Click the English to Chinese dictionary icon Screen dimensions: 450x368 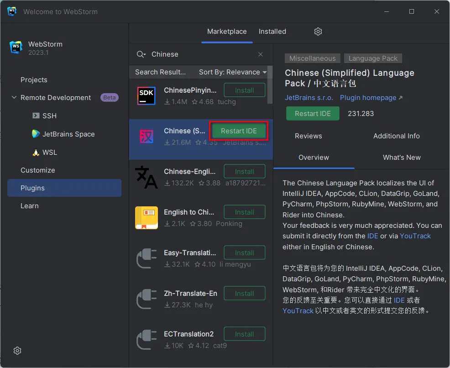[x=147, y=218]
